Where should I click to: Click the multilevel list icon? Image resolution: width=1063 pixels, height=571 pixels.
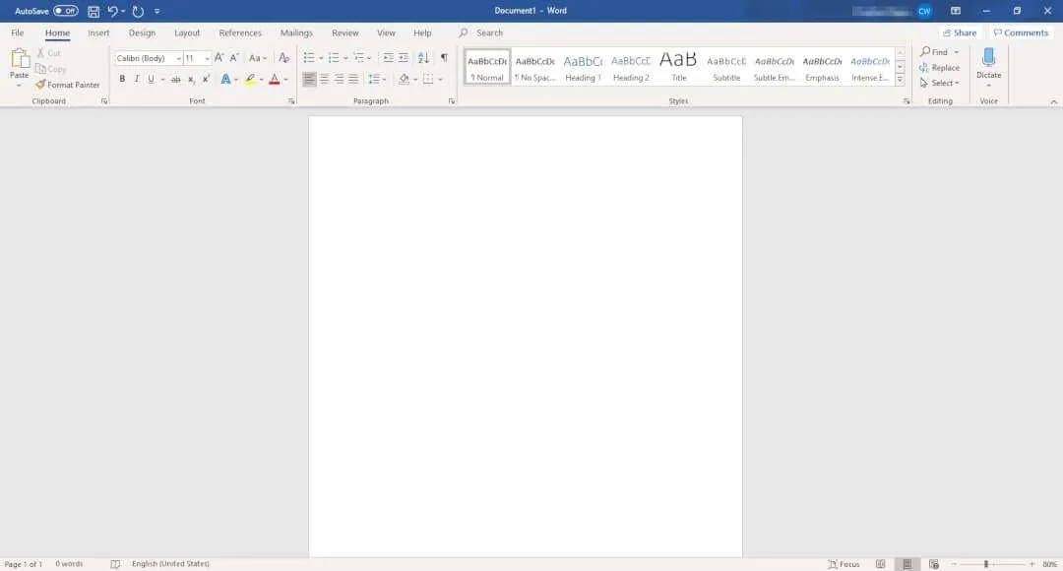click(x=358, y=58)
